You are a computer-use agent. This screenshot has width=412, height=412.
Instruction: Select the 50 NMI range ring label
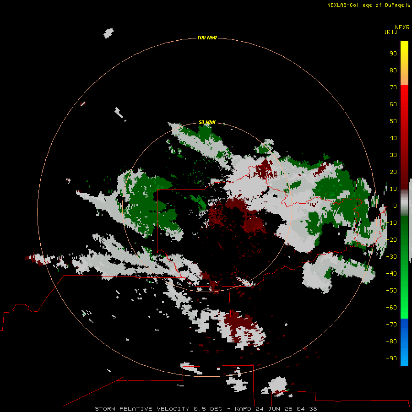pos(207,122)
